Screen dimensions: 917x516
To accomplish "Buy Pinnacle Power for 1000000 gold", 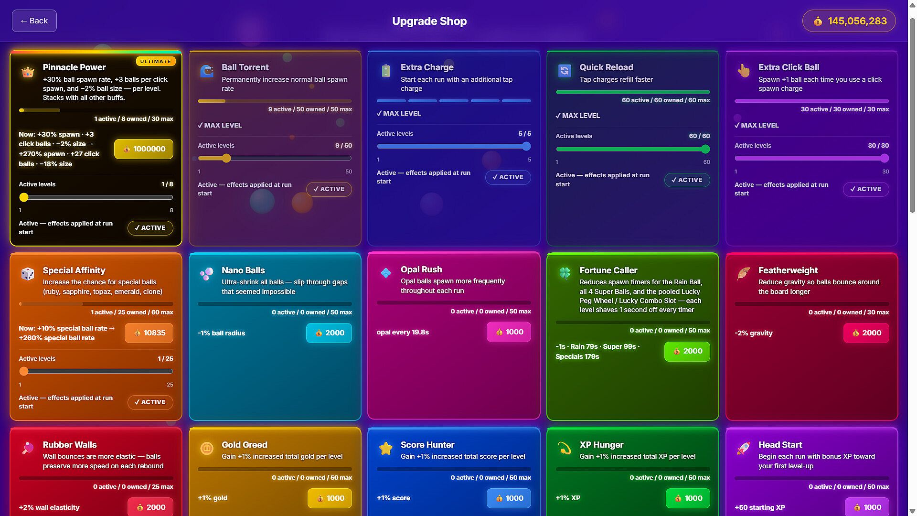I will click(144, 149).
